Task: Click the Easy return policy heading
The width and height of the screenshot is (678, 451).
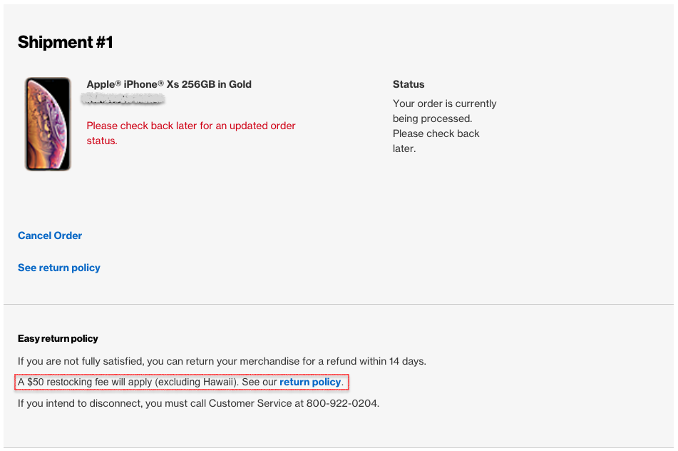Action: pos(58,338)
